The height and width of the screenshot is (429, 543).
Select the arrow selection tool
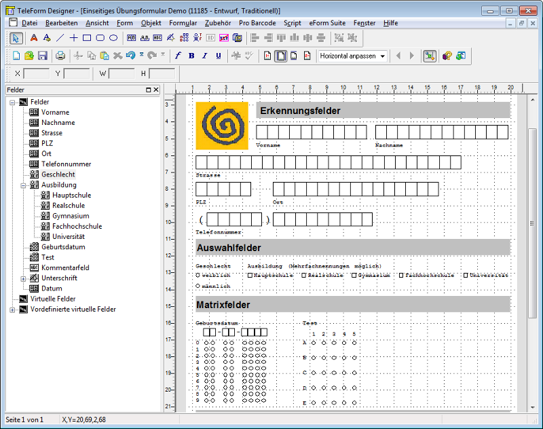15,38
